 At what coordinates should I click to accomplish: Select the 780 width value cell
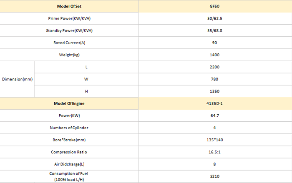[x=215, y=79]
